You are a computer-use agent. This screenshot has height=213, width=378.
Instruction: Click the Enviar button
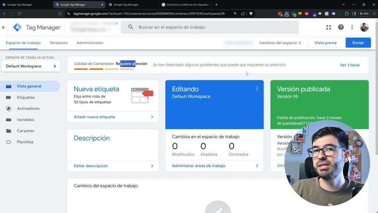358,43
